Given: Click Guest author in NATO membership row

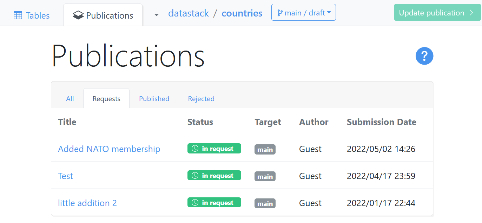Looking at the screenshot, I should (x=310, y=149).
